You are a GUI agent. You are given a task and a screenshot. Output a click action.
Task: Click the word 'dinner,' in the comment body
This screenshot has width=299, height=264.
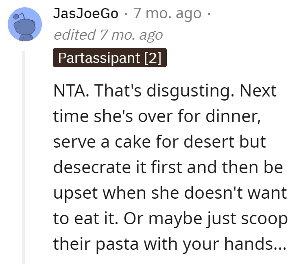coord(233,116)
